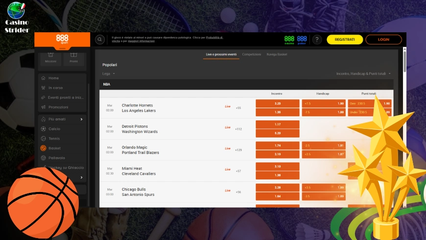Screen dimensions: 426x240
Task: Bet Miami Heat at 3.10
Action: [x=277, y=167]
